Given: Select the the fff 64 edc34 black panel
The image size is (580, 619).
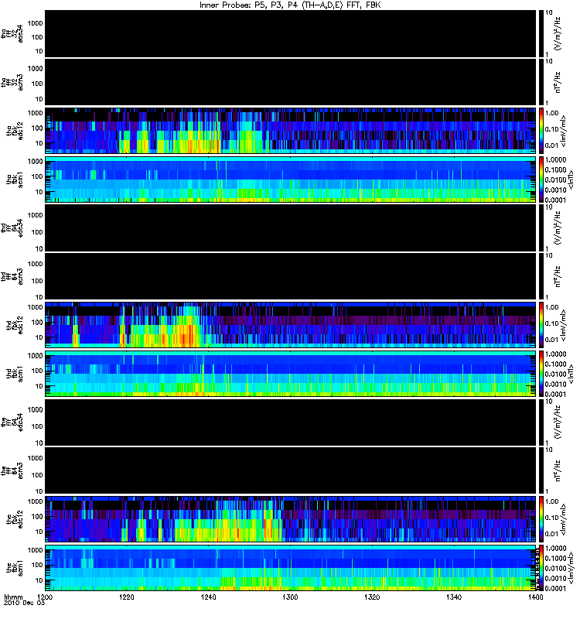Looking at the screenshot, I should (291, 422).
